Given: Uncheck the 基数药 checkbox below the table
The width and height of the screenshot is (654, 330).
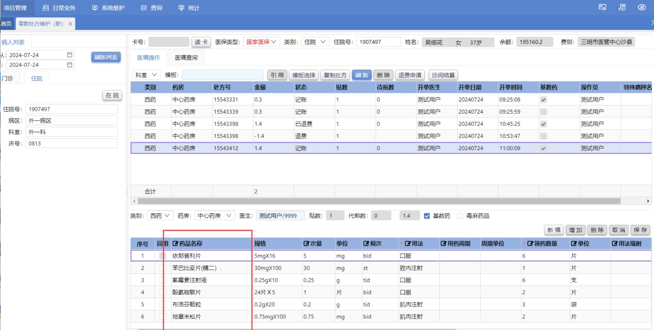Looking at the screenshot, I should pos(427,216).
